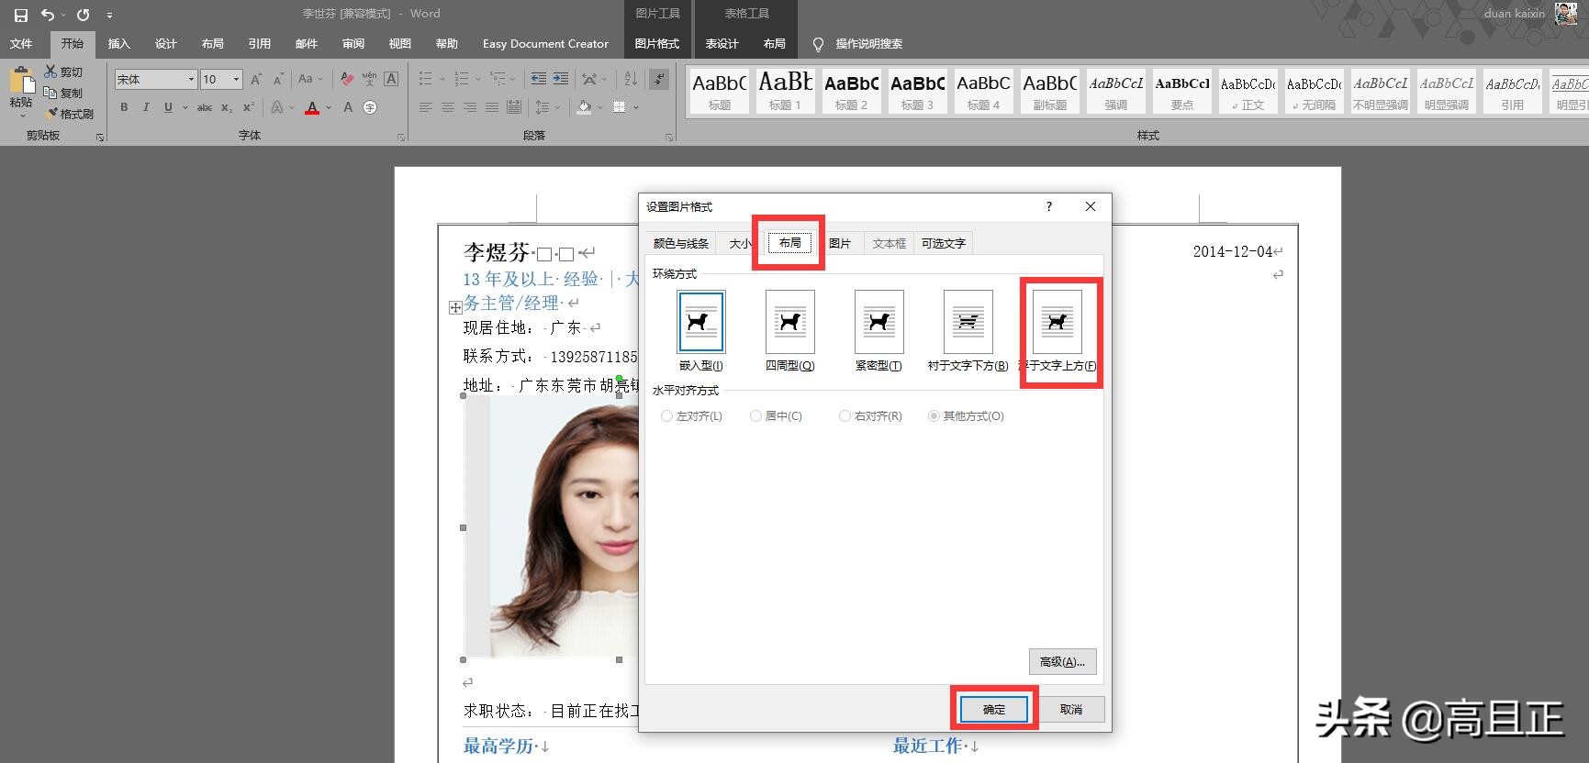Click the 高级(A)... button
The image size is (1589, 763).
[1062, 661]
